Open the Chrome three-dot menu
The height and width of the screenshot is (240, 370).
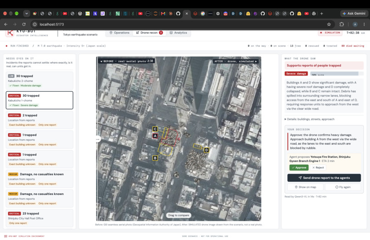[364, 24]
